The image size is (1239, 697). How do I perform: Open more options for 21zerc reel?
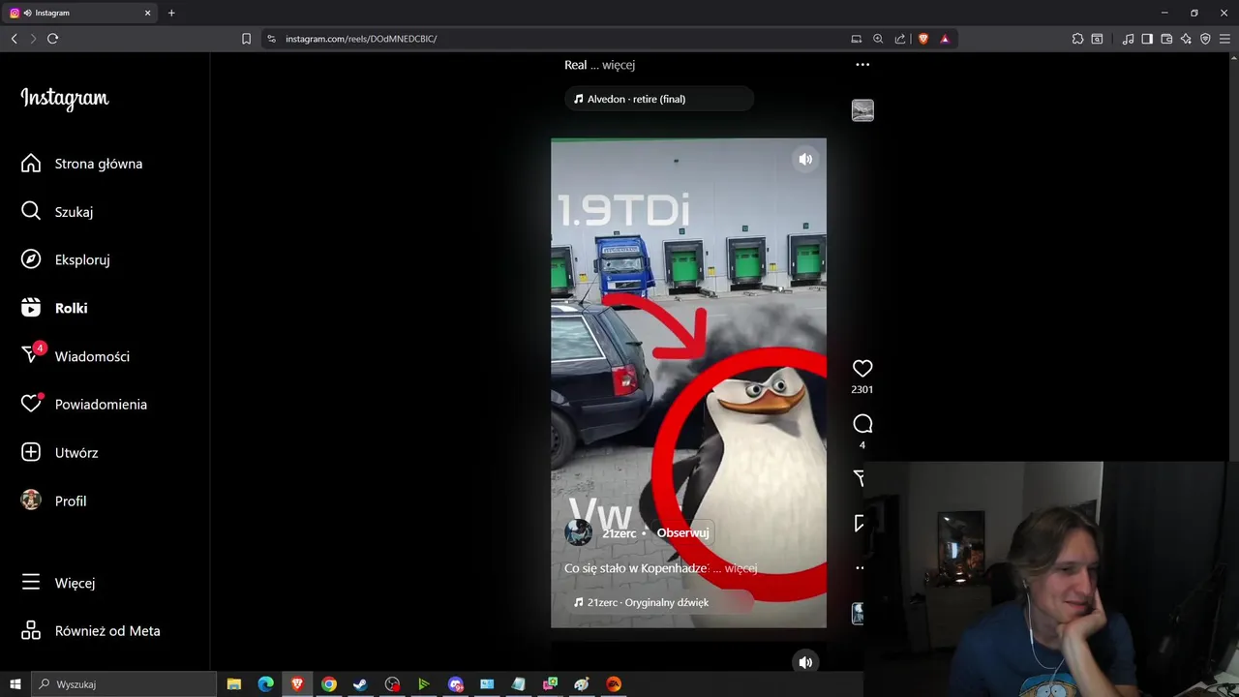(x=860, y=568)
